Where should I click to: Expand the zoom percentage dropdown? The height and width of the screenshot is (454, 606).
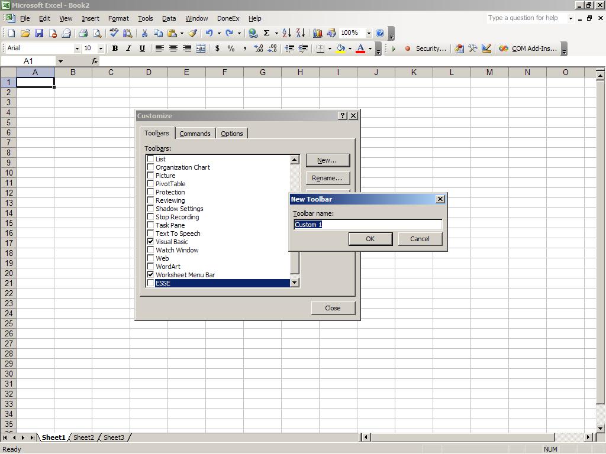pyautogui.click(x=369, y=33)
